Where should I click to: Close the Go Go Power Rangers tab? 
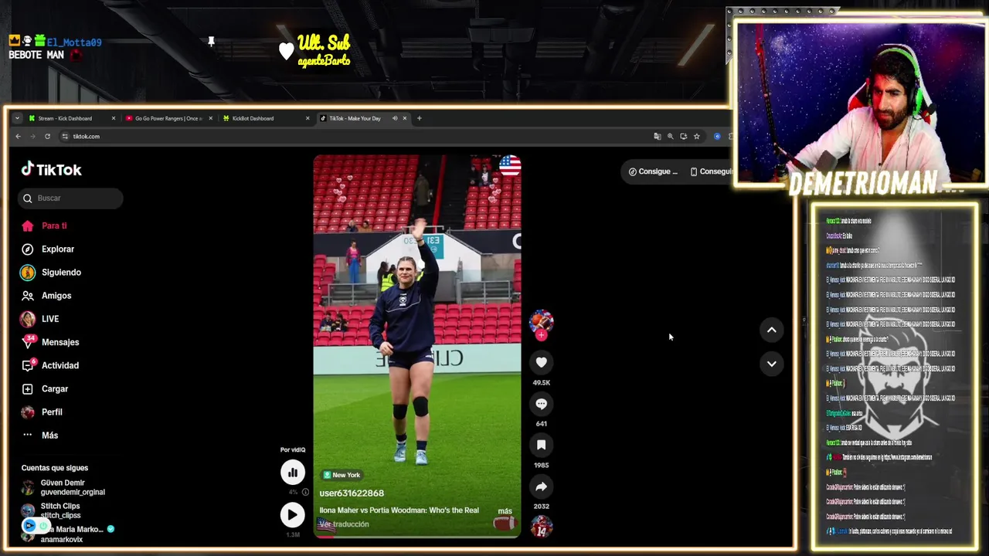[209, 118]
